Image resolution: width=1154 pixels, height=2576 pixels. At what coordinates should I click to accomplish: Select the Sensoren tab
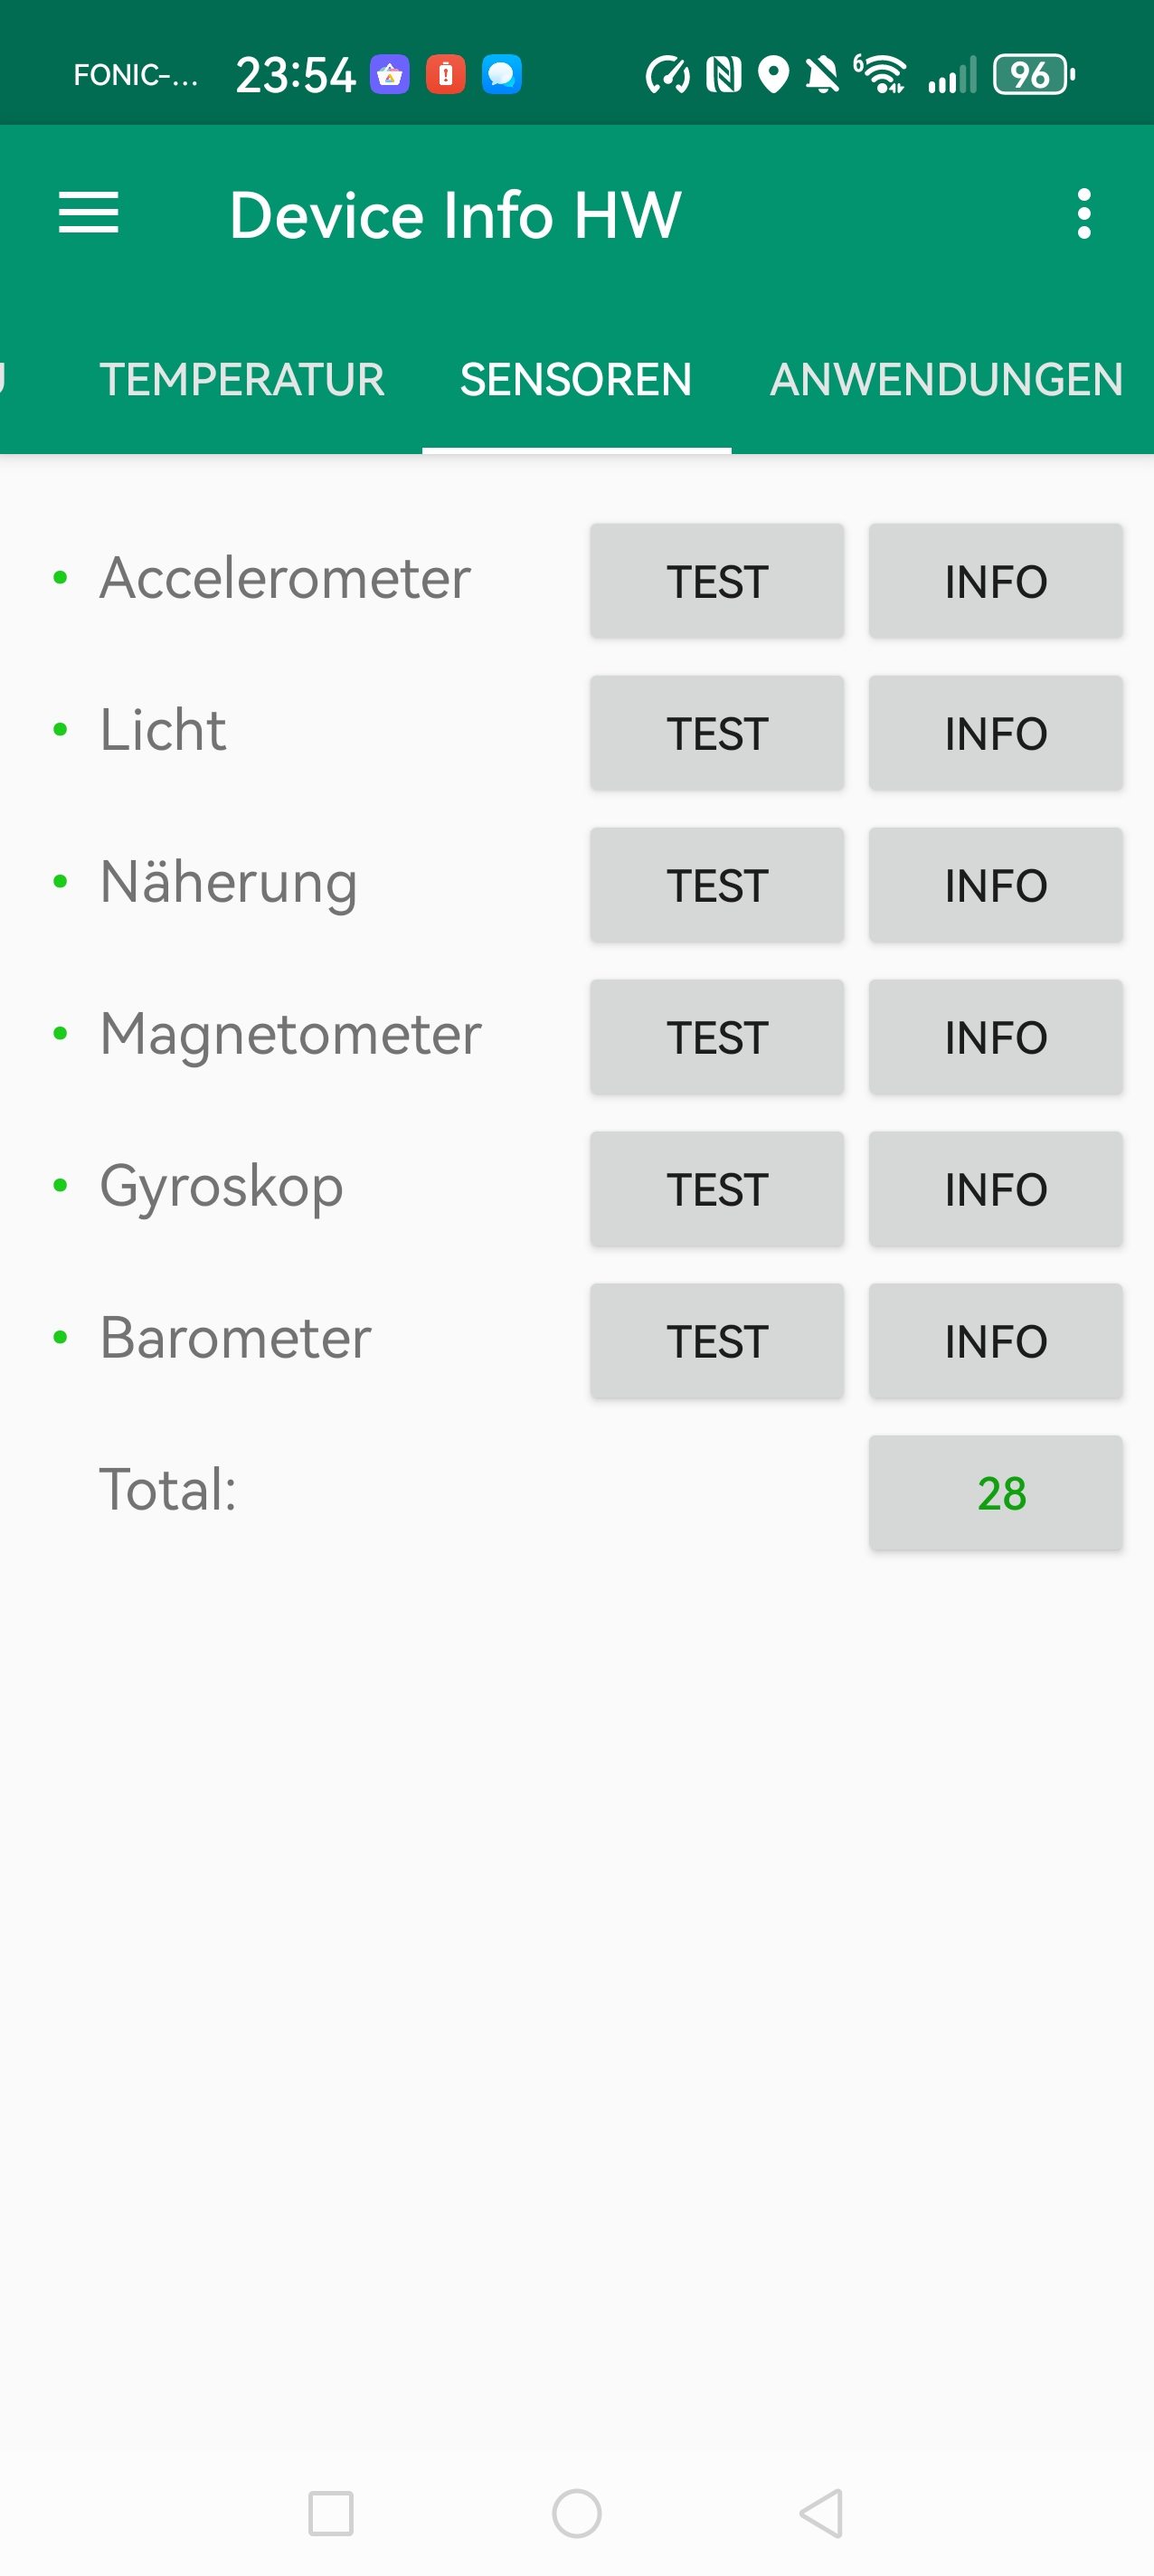(x=576, y=380)
